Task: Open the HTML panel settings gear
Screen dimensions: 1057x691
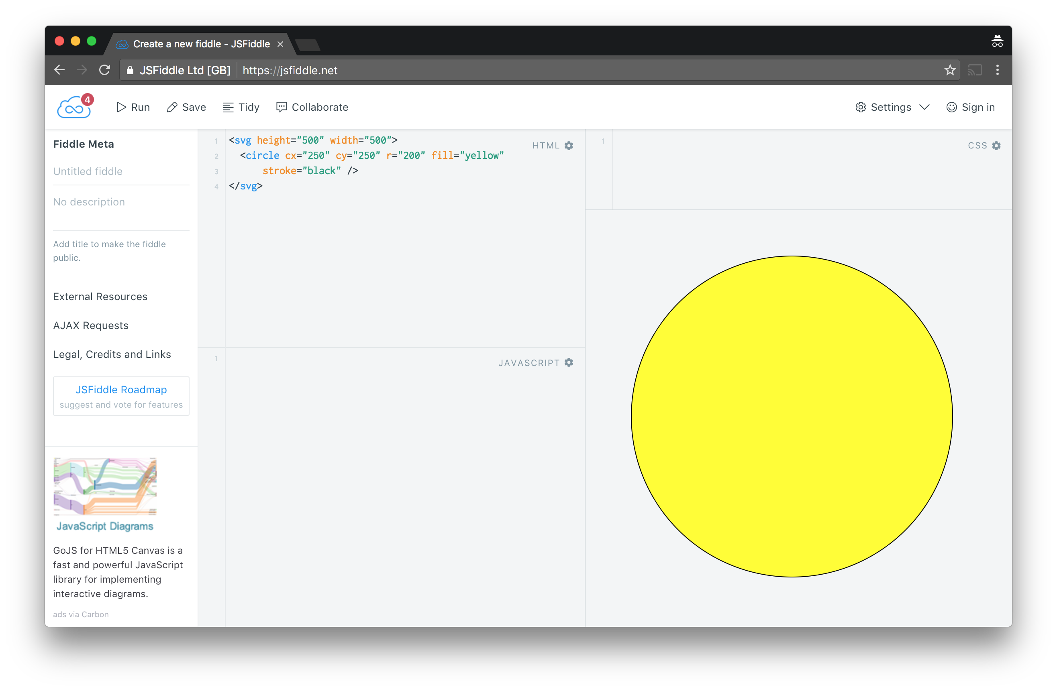Action: pyautogui.click(x=569, y=146)
